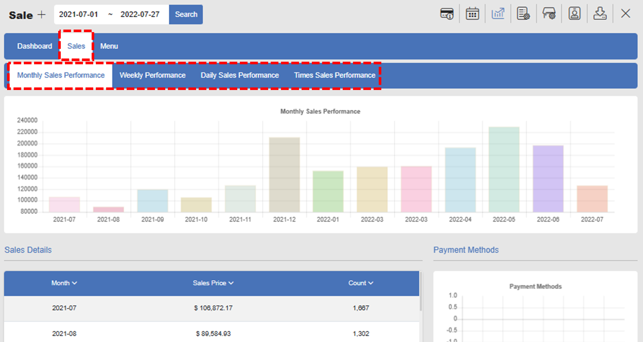The image size is (643, 342).
Task: Click the 2021-12 bar in chart
Action: point(284,175)
